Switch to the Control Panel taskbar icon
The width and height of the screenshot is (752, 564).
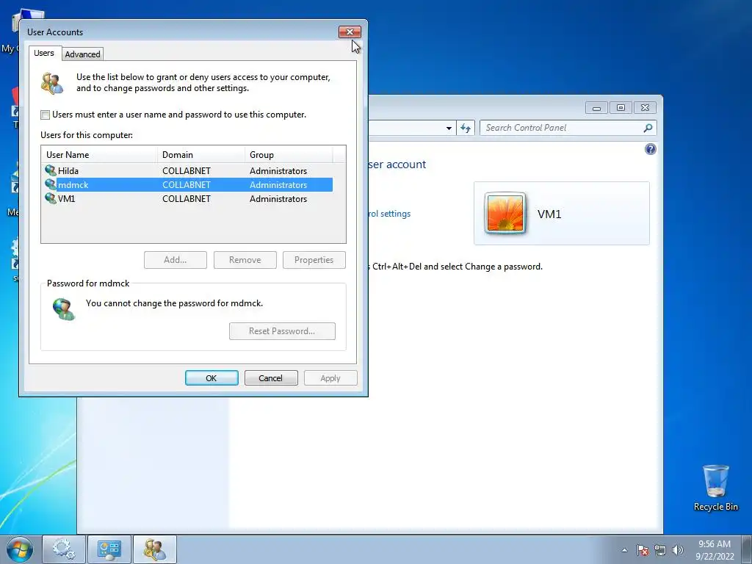pyautogui.click(x=109, y=549)
